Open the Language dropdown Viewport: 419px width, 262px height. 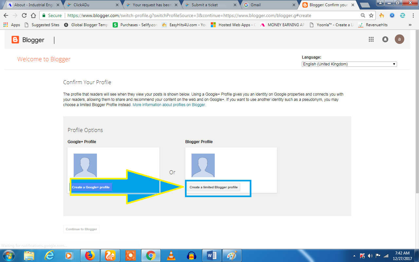(349, 64)
